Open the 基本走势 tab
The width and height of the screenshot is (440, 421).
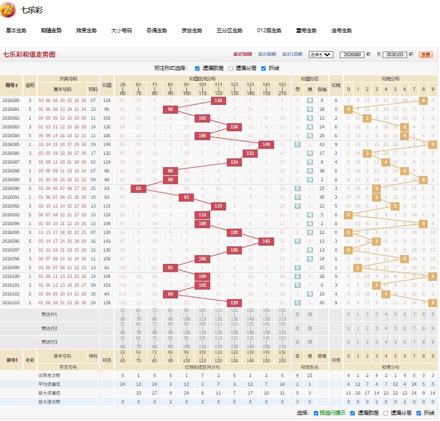[16, 30]
